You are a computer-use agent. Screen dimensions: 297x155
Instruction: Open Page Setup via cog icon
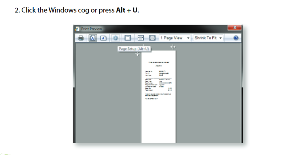click(115, 38)
